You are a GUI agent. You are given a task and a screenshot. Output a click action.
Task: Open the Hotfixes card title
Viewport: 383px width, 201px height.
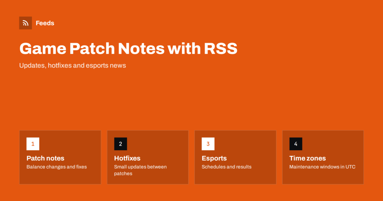click(127, 158)
